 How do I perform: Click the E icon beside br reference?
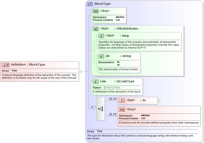click(x=122, y=100)
